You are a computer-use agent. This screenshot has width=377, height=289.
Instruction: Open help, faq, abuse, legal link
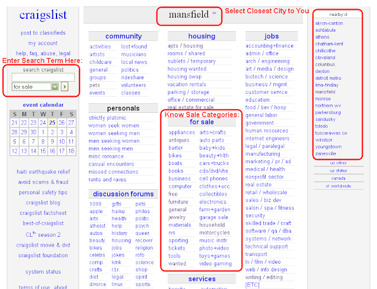[x=43, y=53]
